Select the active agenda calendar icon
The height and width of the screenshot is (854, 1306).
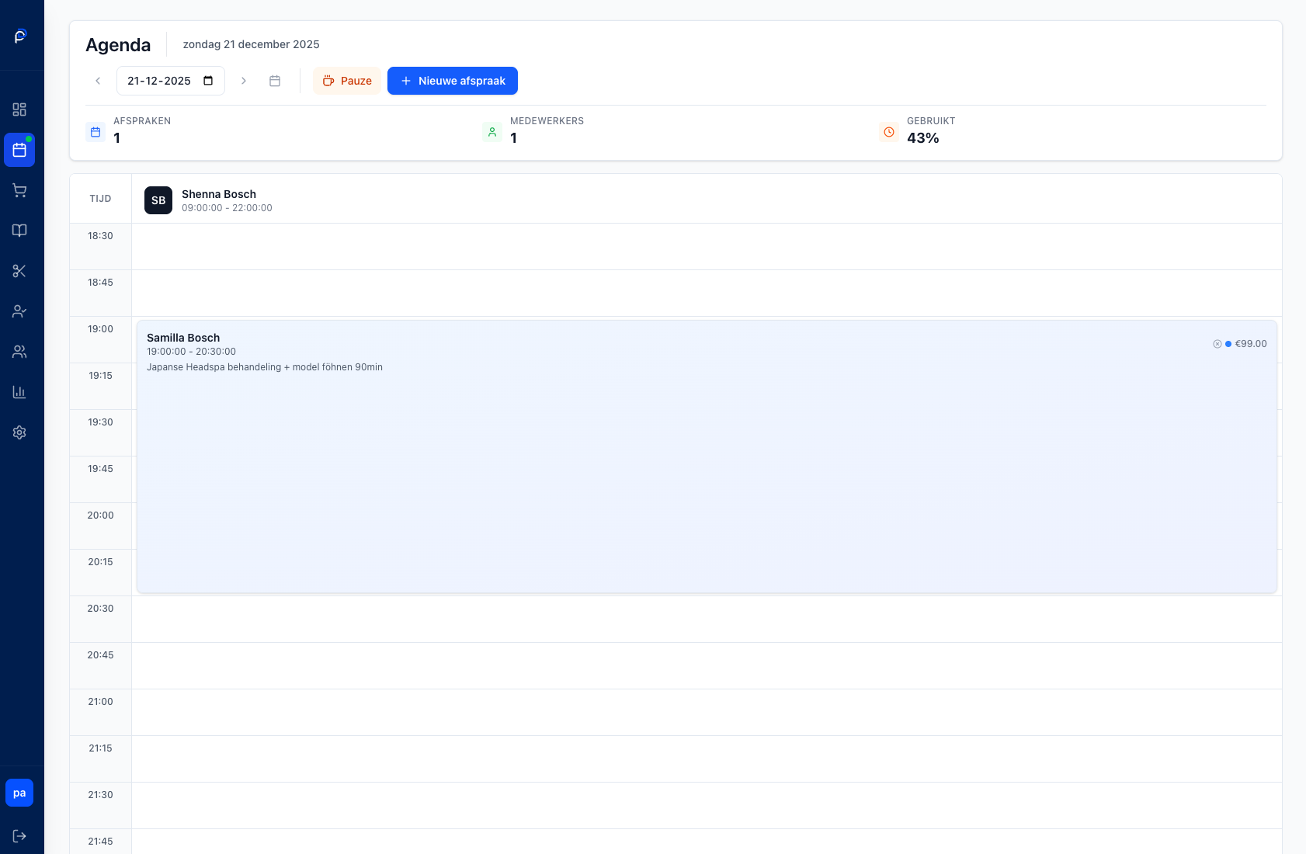coord(19,150)
